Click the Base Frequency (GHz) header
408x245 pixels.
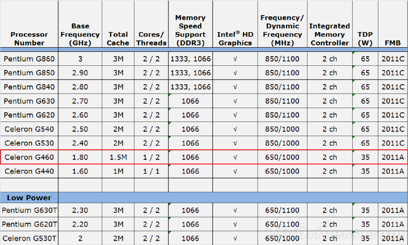coord(80,35)
